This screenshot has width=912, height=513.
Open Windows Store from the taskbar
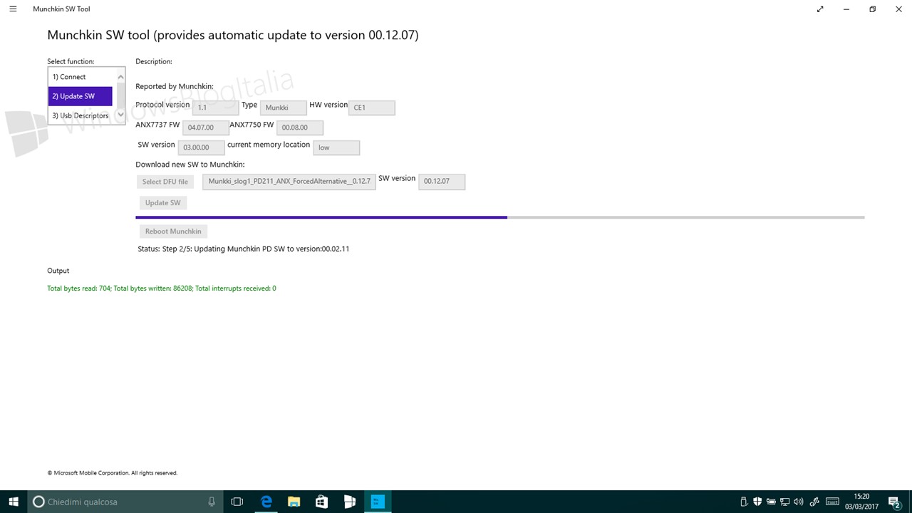pos(321,502)
